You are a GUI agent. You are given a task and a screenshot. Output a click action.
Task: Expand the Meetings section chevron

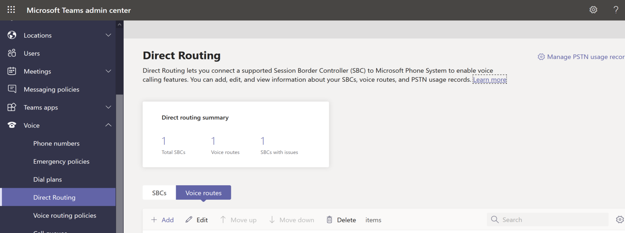pyautogui.click(x=108, y=71)
